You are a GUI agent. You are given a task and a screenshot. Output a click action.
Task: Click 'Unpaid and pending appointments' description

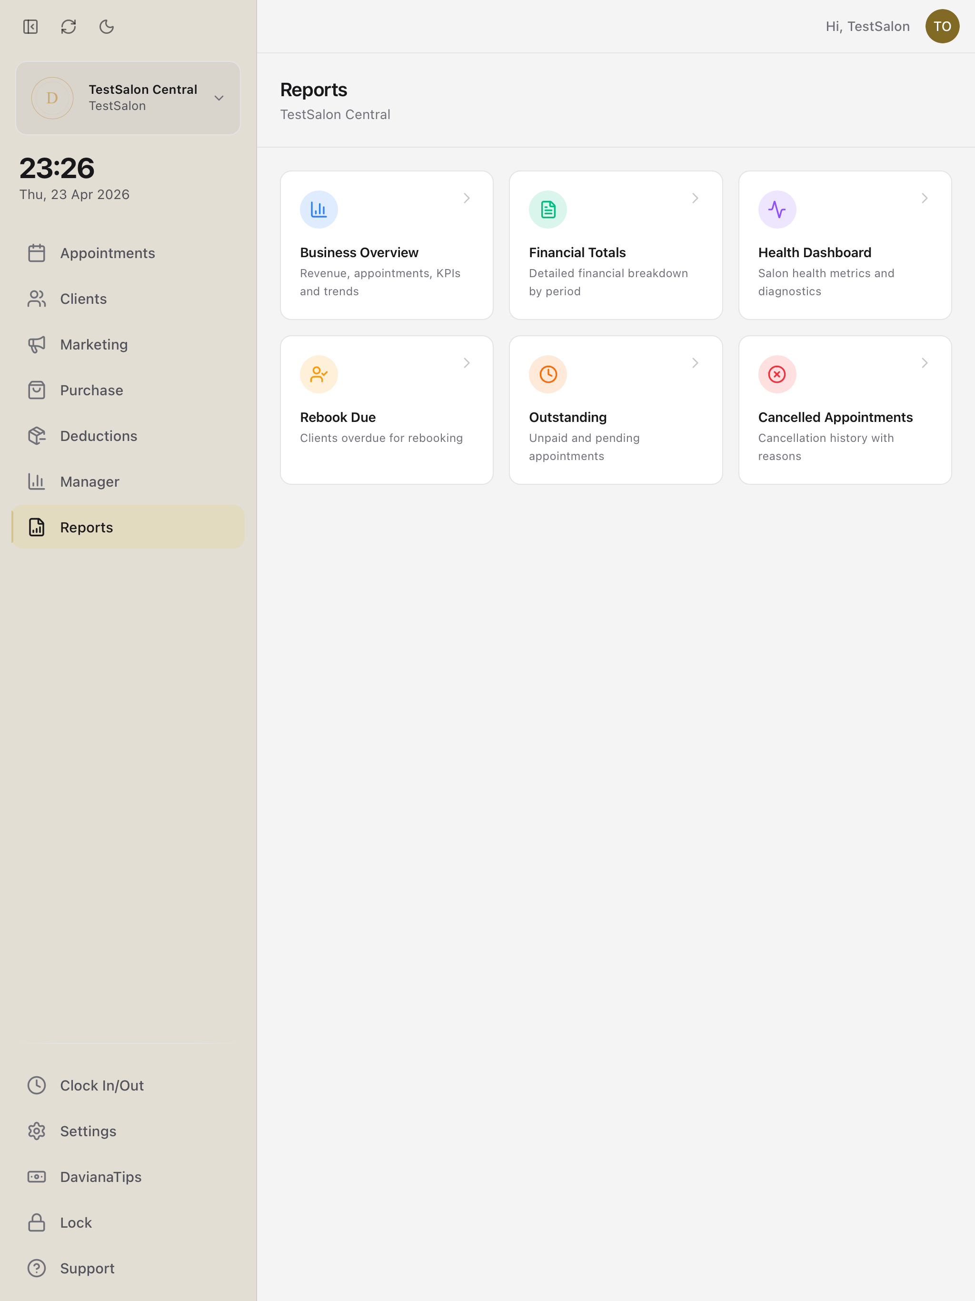coord(584,447)
